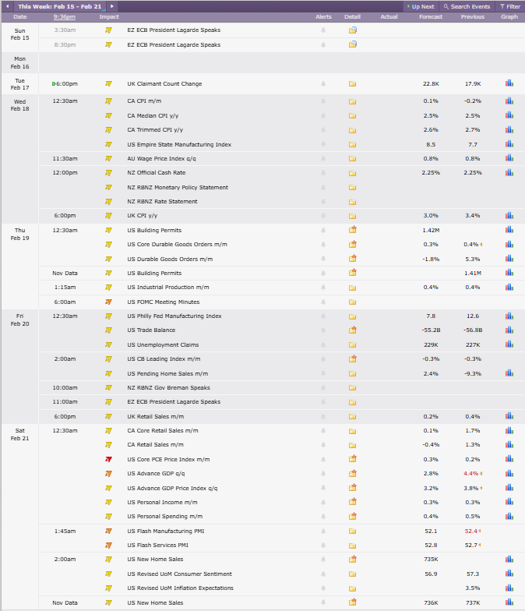Image resolution: width=525 pixels, height=611 pixels.
Task: Select the Previous column header
Action: (x=472, y=17)
